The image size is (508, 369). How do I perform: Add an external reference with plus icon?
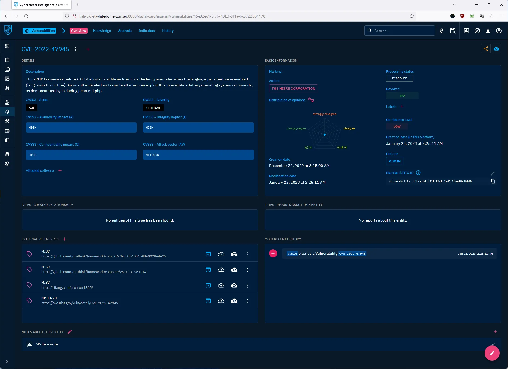pyautogui.click(x=65, y=239)
